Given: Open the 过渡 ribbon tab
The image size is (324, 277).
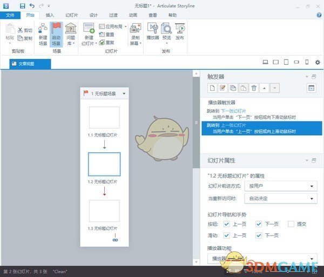Looking at the screenshot, I should (x=113, y=15).
